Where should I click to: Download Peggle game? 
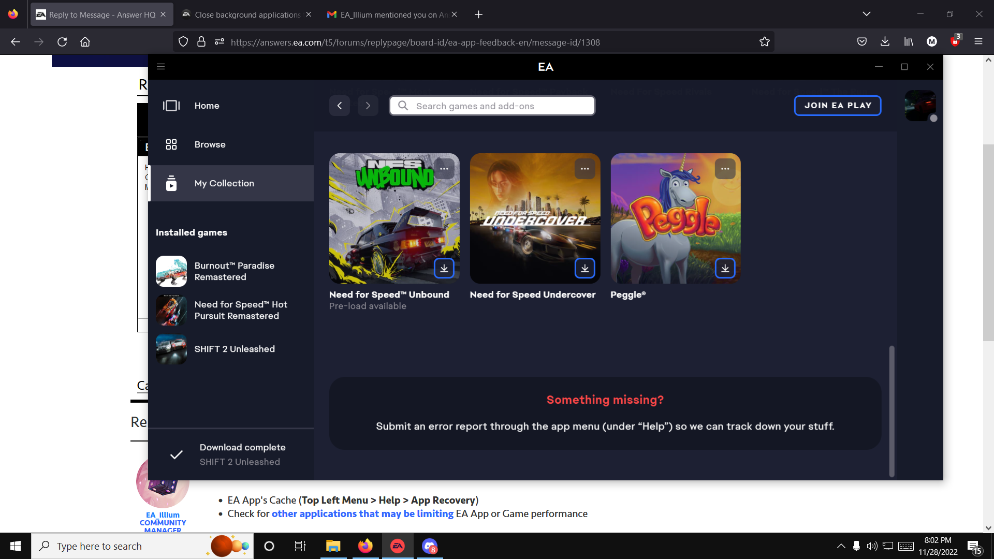(x=725, y=268)
